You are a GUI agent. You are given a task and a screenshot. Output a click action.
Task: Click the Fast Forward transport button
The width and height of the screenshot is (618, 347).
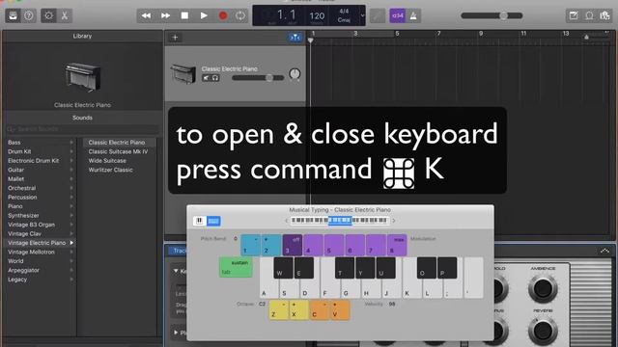[x=165, y=15]
